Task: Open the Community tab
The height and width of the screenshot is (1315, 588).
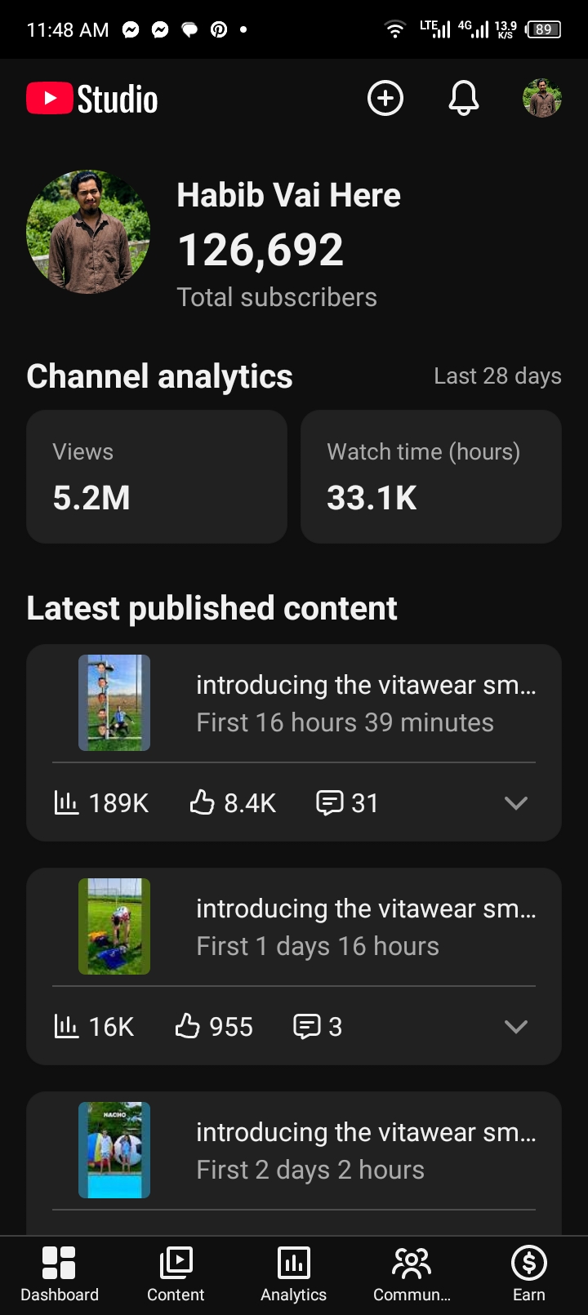Action: [x=412, y=1274]
